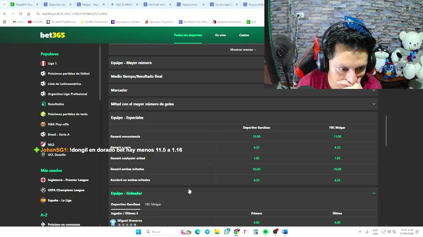Click the tennis ball icon for Próximos partidos de tenis

[43, 114]
